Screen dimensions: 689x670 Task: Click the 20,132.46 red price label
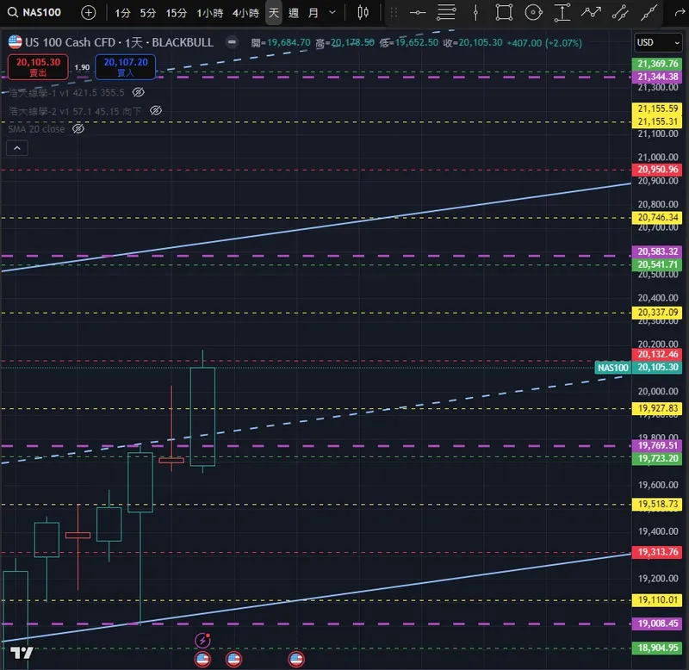pyautogui.click(x=657, y=354)
